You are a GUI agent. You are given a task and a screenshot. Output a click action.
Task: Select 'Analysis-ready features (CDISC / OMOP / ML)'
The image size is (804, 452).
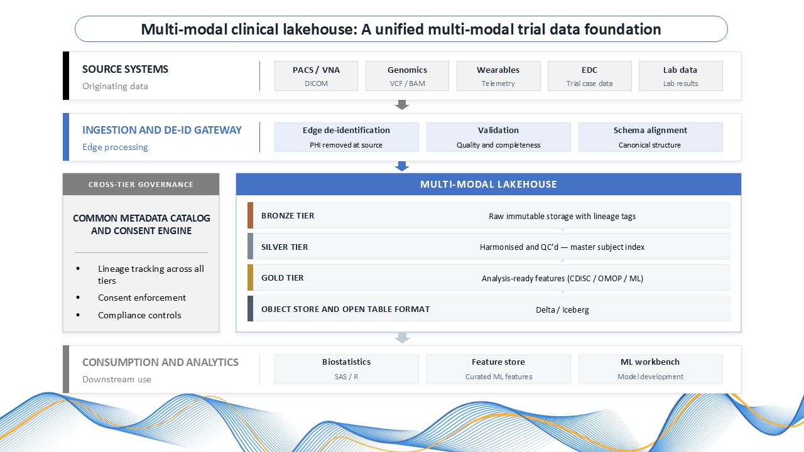[562, 278]
